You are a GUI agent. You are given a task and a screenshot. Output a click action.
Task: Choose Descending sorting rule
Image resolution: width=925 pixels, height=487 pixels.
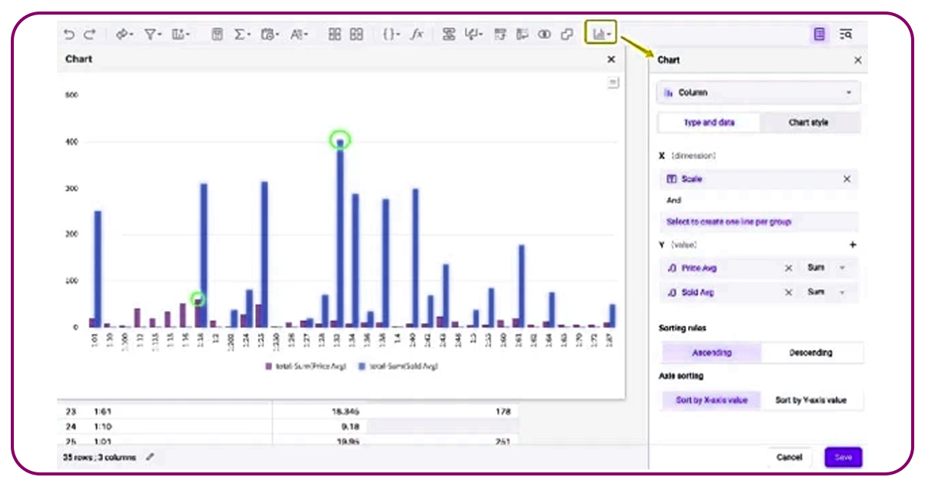tap(811, 353)
